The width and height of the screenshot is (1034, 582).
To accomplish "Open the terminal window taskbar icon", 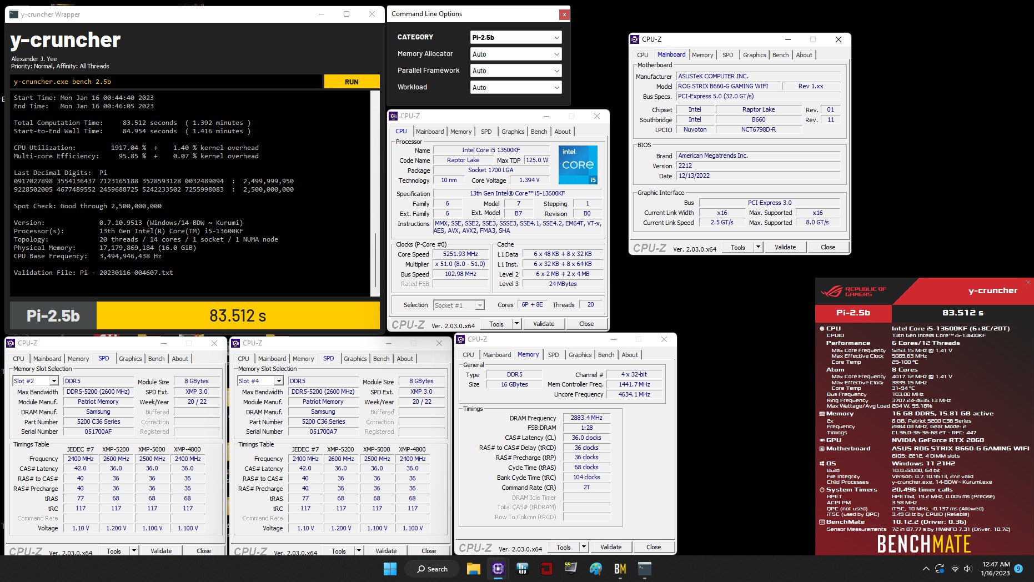I will pos(644,569).
